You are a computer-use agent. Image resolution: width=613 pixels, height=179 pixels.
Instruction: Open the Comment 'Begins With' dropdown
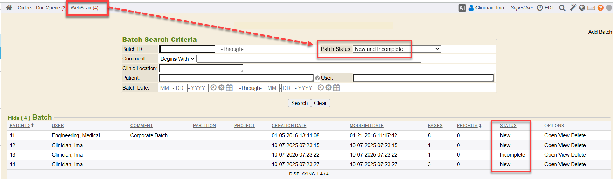(x=177, y=59)
